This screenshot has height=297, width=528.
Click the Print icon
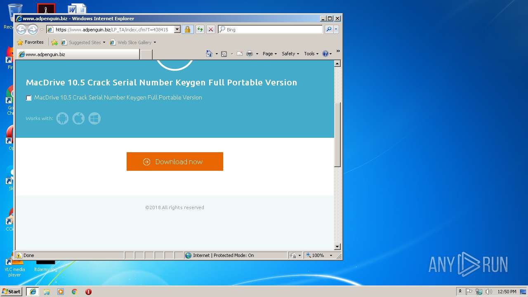[250, 54]
